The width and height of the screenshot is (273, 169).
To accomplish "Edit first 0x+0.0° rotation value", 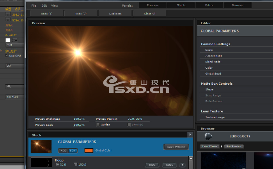I will pyautogui.click(x=11, y=35).
